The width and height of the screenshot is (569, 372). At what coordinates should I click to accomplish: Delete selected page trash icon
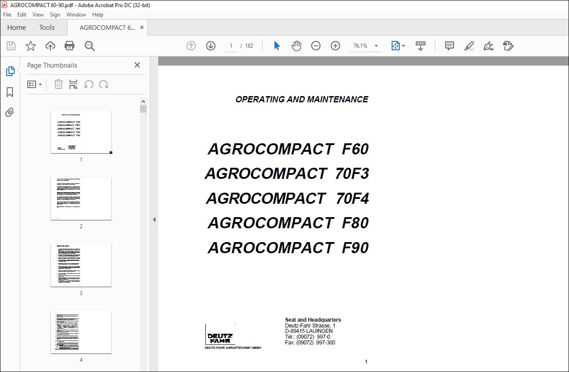pos(58,84)
